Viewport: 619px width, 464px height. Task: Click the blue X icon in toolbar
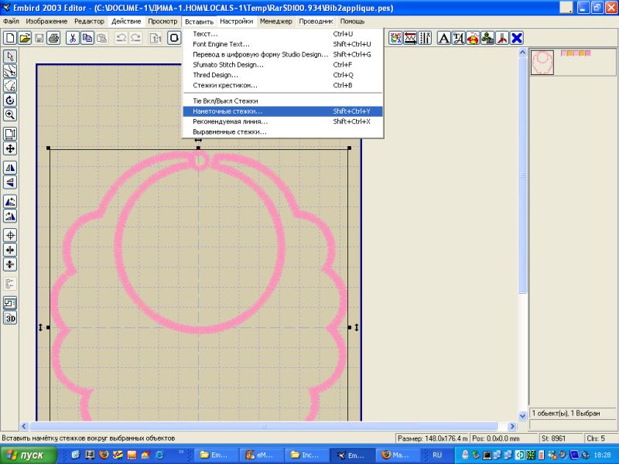pyautogui.click(x=516, y=38)
